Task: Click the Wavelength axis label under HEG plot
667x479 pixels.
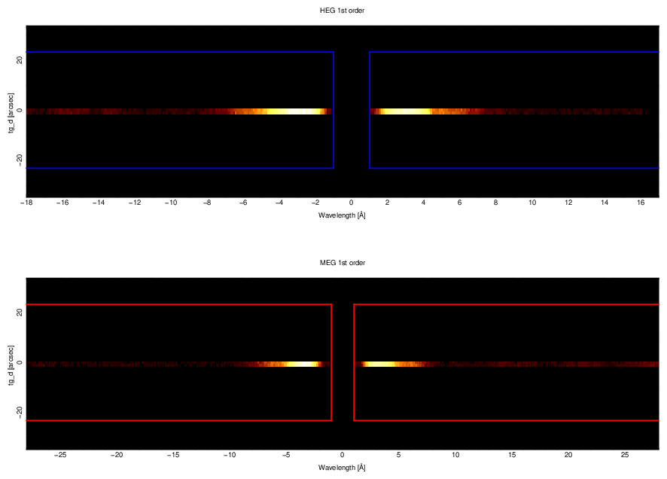Action: [343, 216]
